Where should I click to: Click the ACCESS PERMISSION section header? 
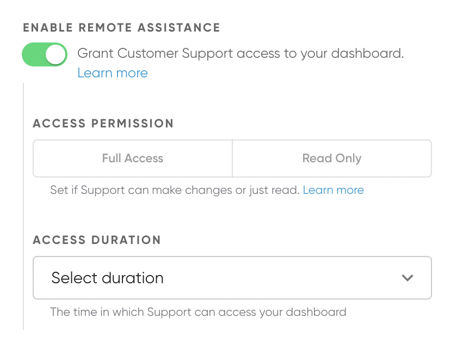click(103, 124)
